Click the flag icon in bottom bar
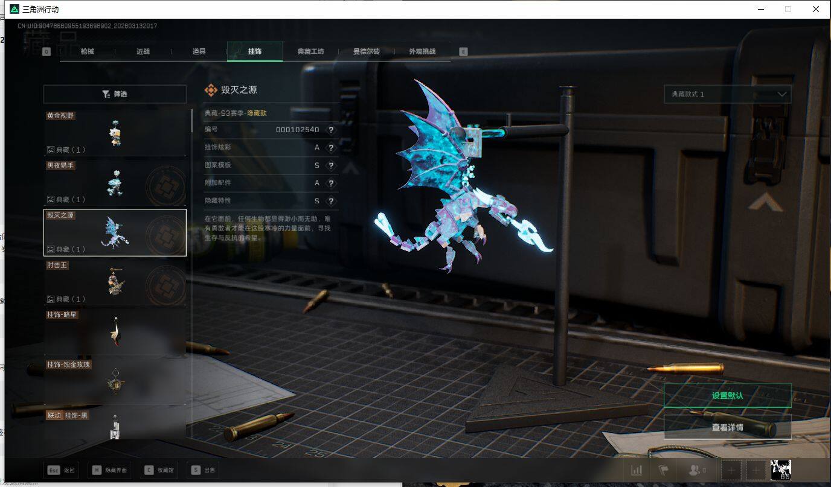Screen dimensions: 831x487 click(663, 470)
